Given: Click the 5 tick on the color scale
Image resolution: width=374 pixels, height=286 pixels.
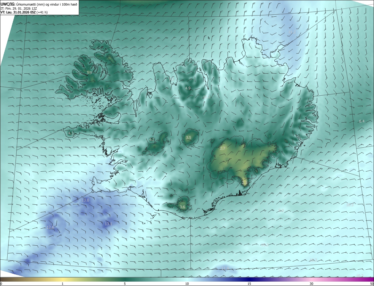Looking at the screenshot, I should (x=125, y=284).
